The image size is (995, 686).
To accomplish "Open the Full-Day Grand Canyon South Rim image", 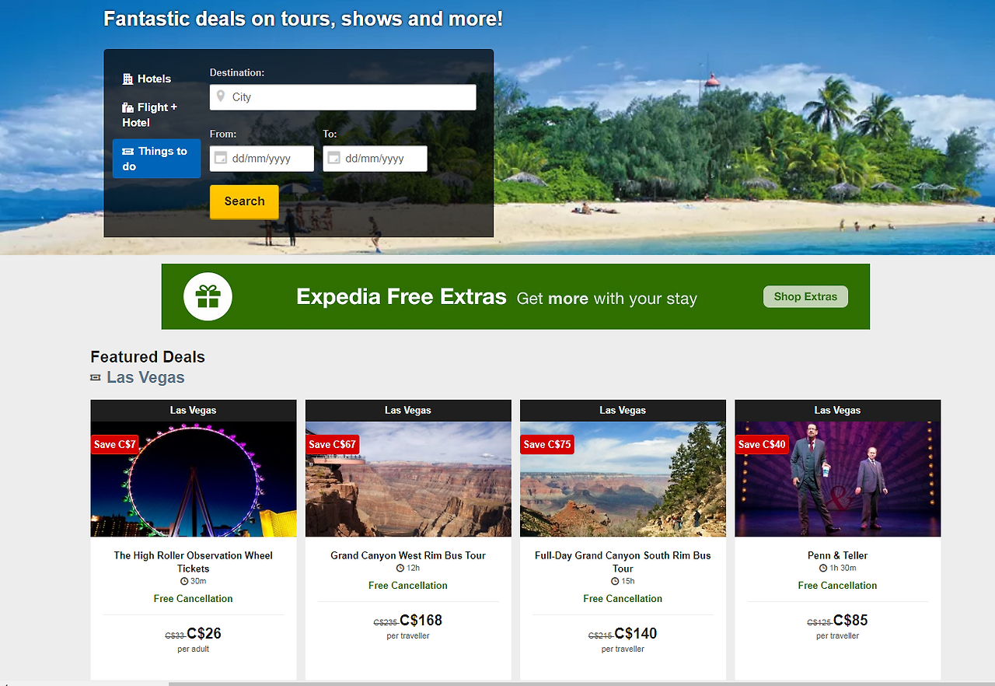I will click(623, 479).
